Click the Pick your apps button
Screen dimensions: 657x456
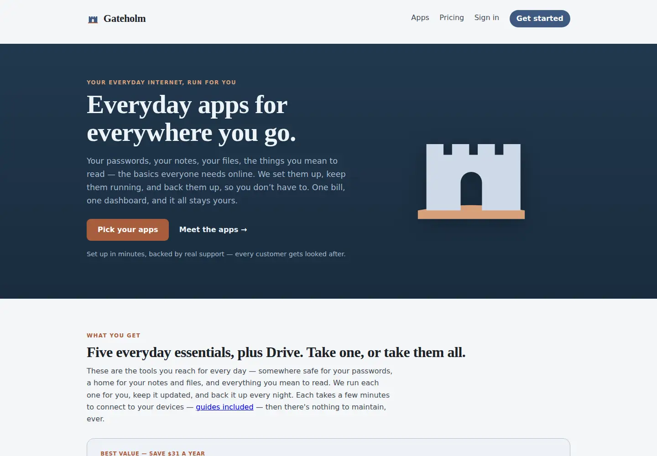tap(128, 230)
